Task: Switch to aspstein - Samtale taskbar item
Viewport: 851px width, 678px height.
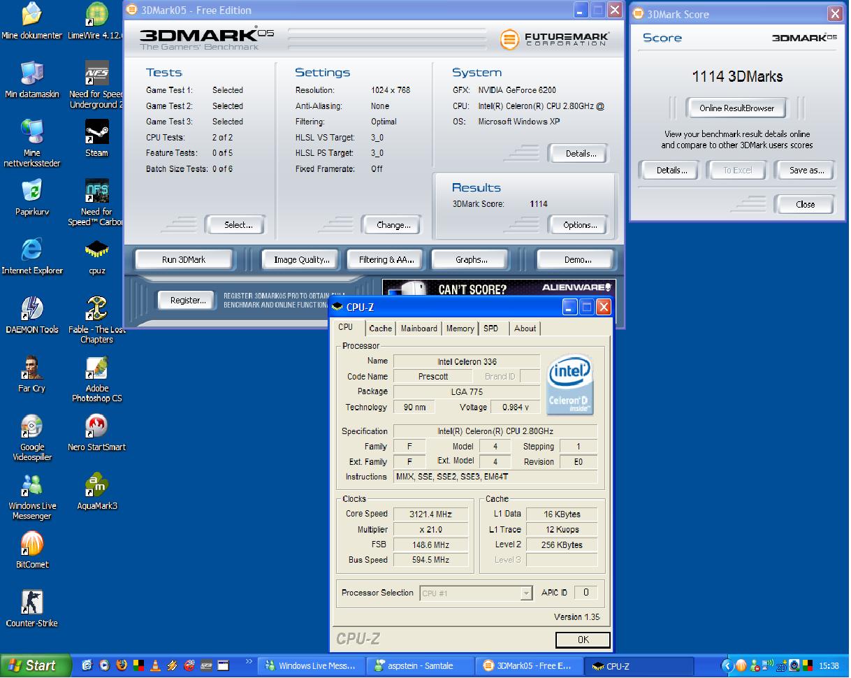Action: pyautogui.click(x=421, y=666)
